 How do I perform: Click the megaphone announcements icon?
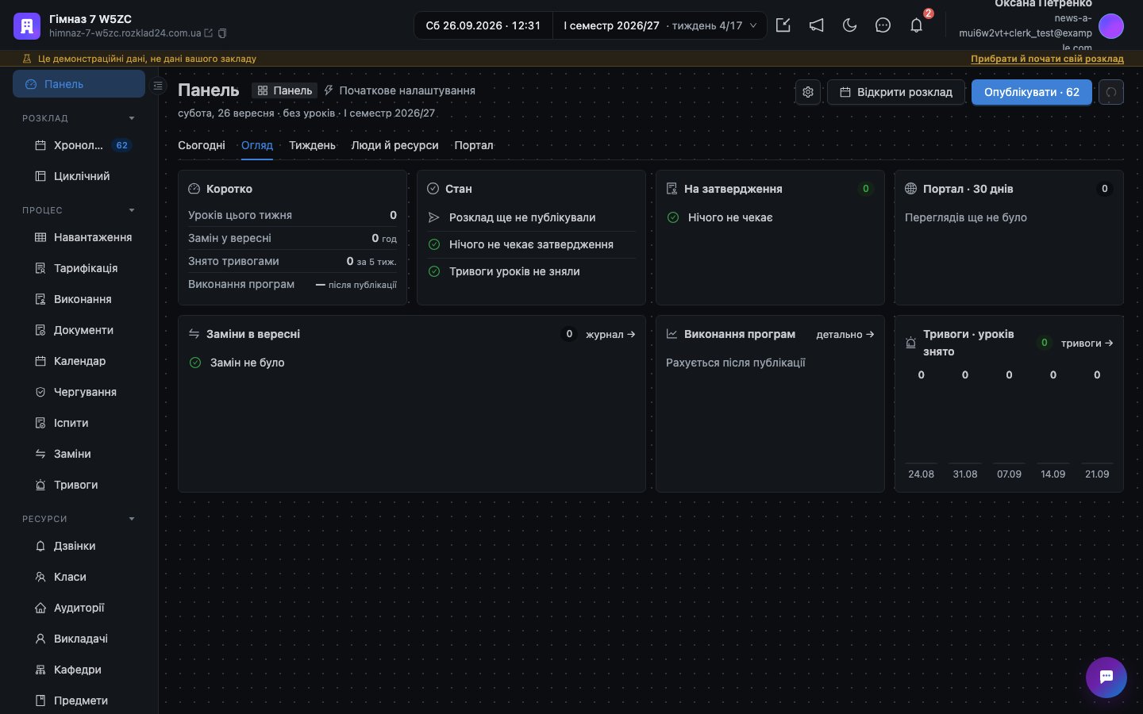coord(817,25)
